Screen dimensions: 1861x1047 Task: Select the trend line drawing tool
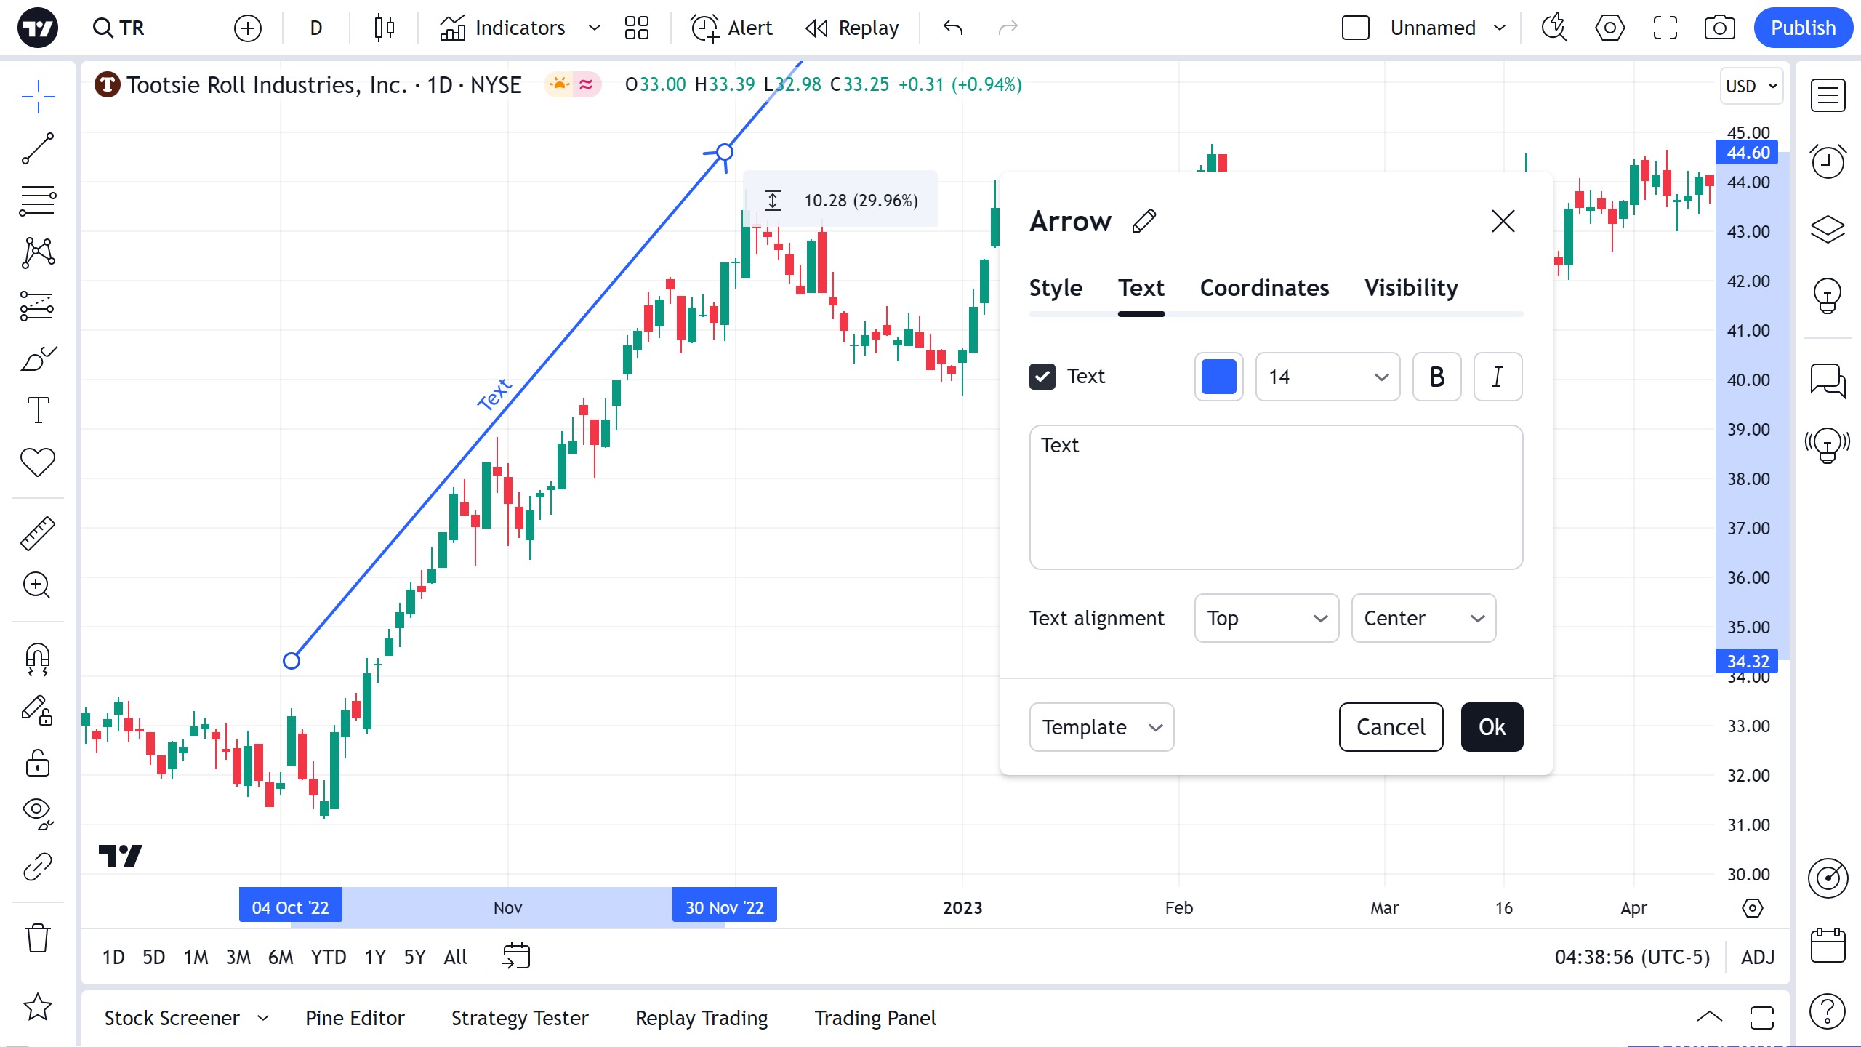pos(38,148)
